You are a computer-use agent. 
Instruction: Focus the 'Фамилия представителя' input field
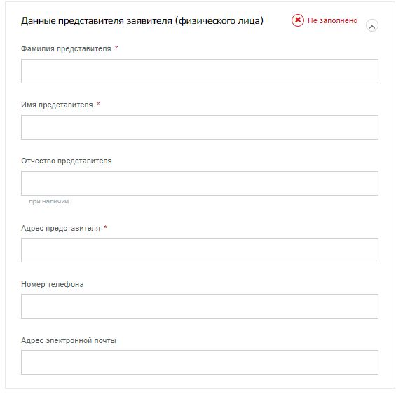200,71
